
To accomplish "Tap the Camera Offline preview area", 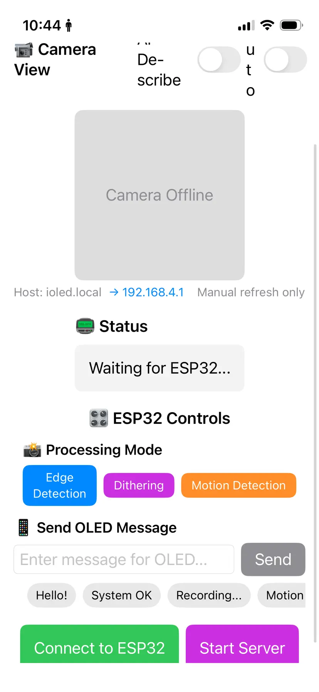I will pyautogui.click(x=159, y=195).
